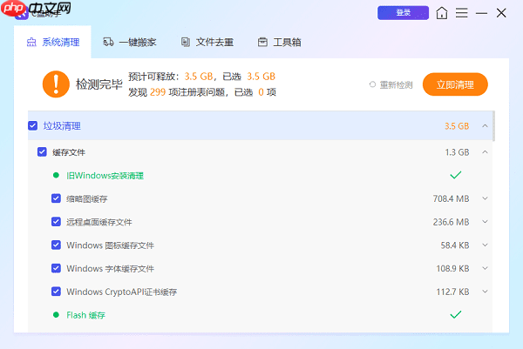Uncheck the 垃圾清理 checkbox

coord(33,126)
